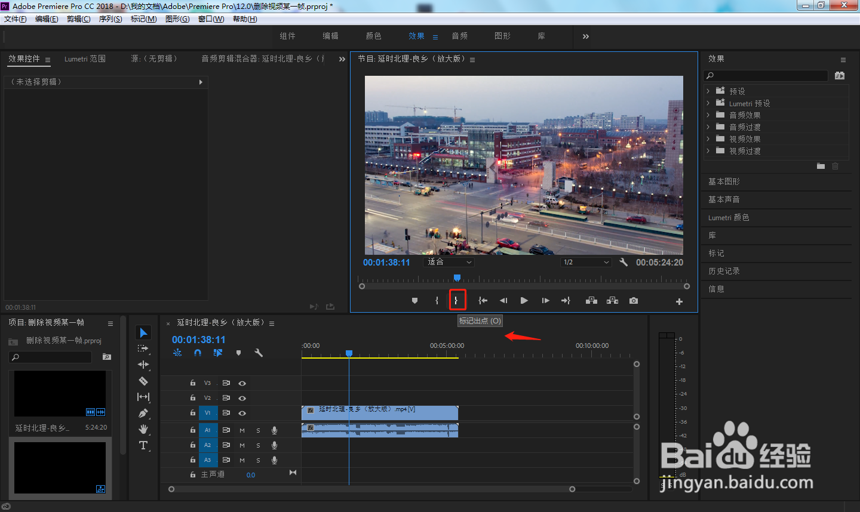Image resolution: width=860 pixels, height=512 pixels.
Task: Toggle insert sequences as nests icon
Action: (x=177, y=353)
